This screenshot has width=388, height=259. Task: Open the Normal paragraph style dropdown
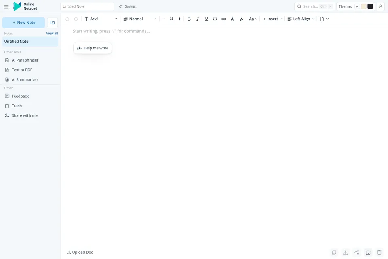[140, 19]
